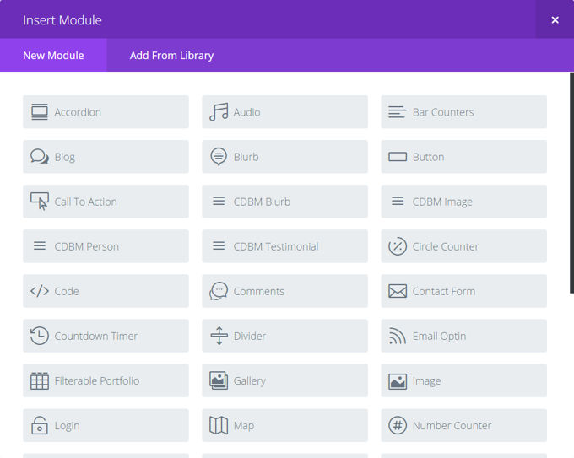Select the Audio music note icon
Image resolution: width=574 pixels, height=458 pixels.
coord(219,112)
